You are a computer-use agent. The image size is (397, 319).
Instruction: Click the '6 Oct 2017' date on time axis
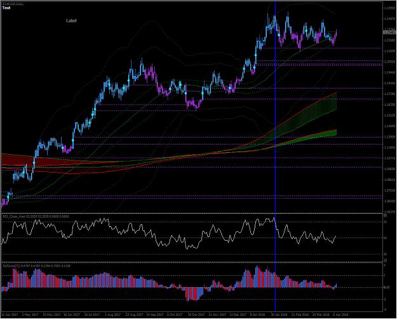click(175, 315)
